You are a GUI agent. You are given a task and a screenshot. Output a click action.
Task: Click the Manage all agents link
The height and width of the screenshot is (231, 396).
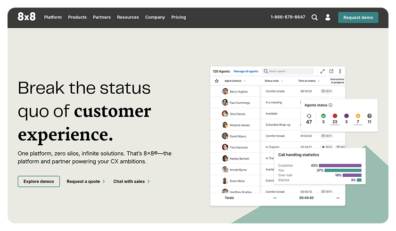[246, 72]
